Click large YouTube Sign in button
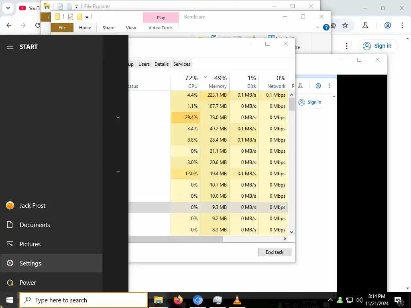 pos(377,46)
